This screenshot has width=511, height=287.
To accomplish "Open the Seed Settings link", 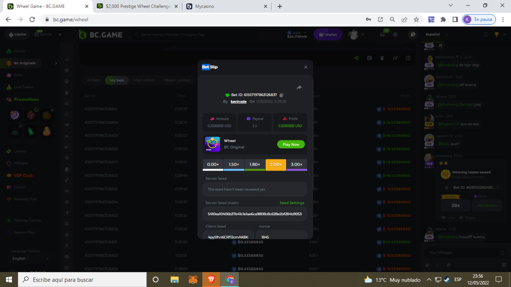I will (x=292, y=203).
